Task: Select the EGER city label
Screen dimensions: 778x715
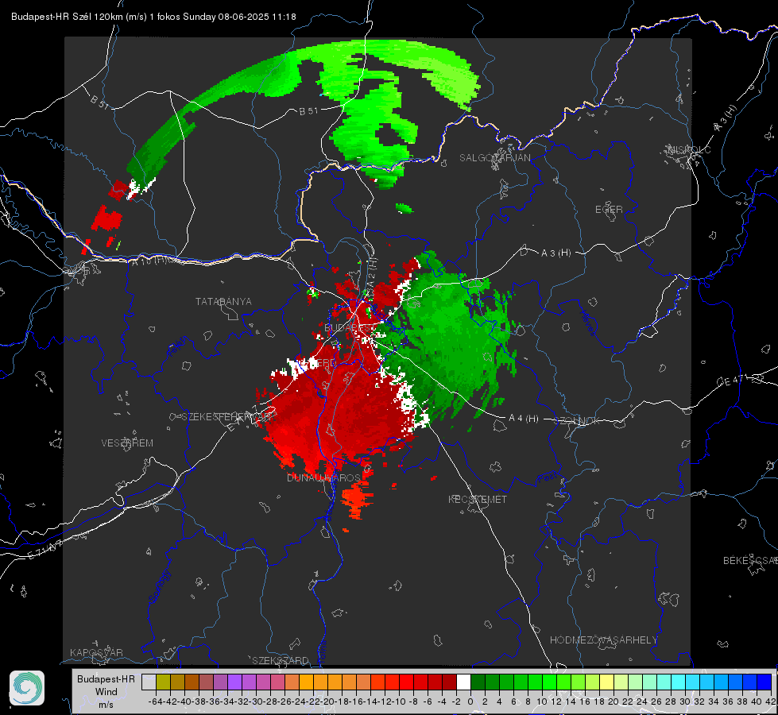Action: point(609,210)
